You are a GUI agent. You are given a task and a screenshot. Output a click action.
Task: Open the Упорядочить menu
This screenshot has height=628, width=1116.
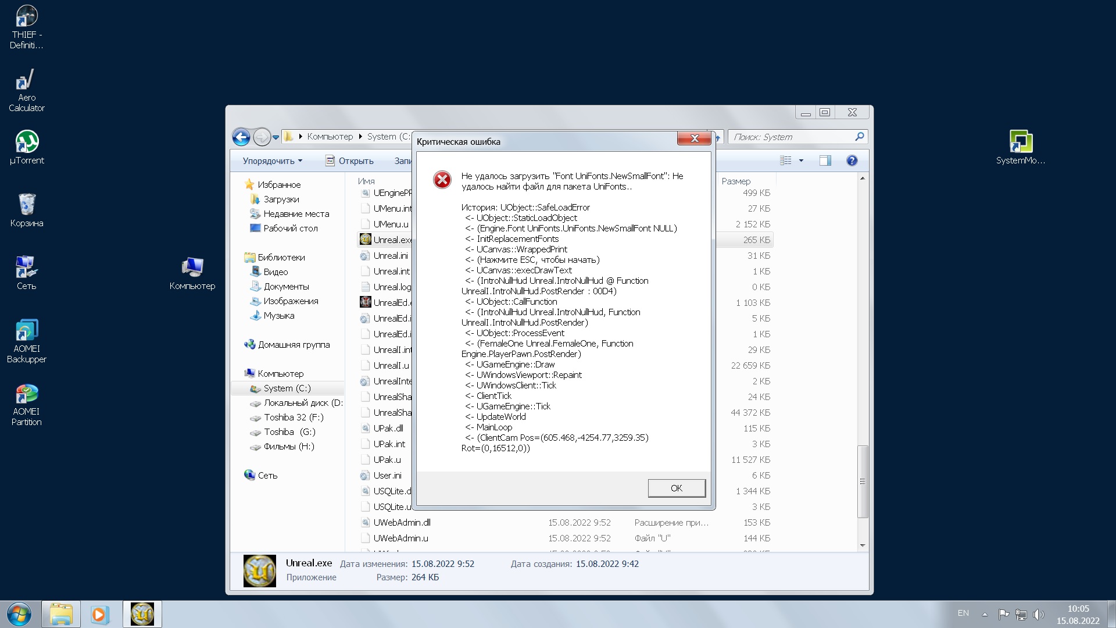pos(272,161)
